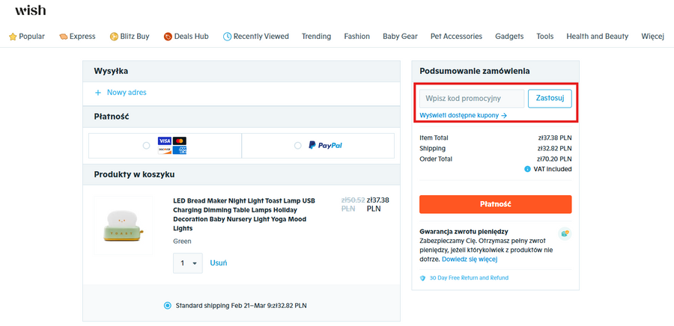The width and height of the screenshot is (674, 326).
Task: Expand the Więcej categories menu
Action: coord(652,36)
